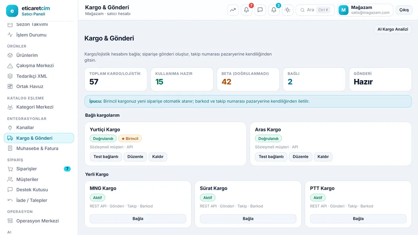
Task: Click the Bağlı 2 stat card
Action: pyautogui.click(x=314, y=79)
